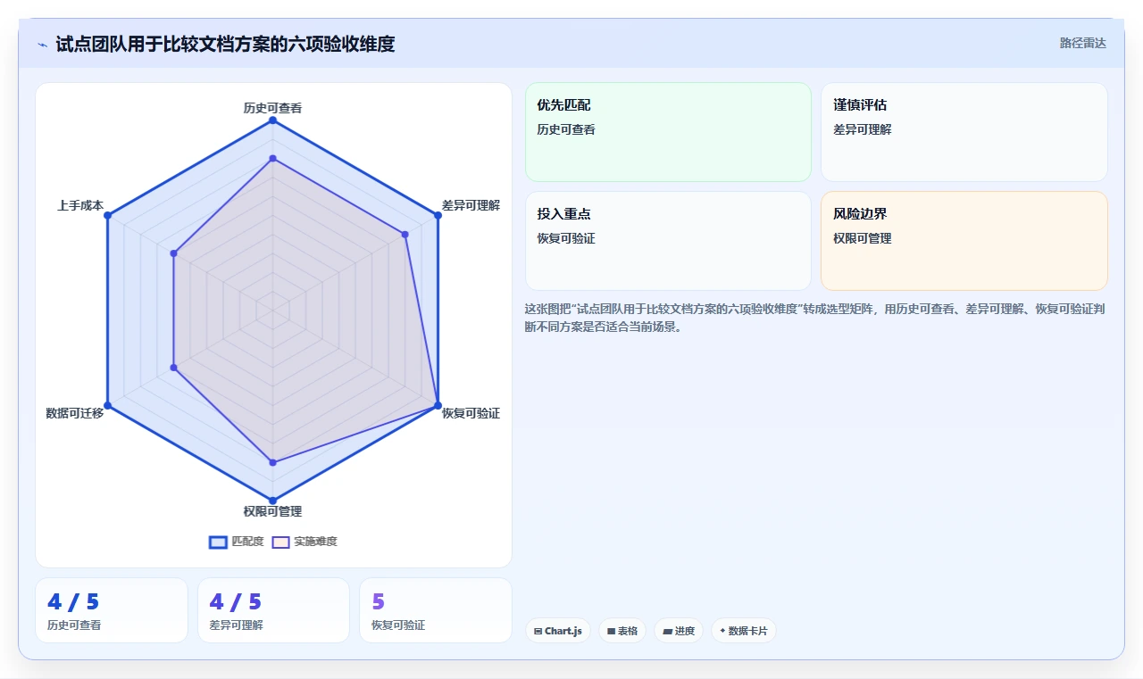Click the 实施难度 inner point on 数据可迁移 axis
1143x679 pixels.
tap(174, 367)
